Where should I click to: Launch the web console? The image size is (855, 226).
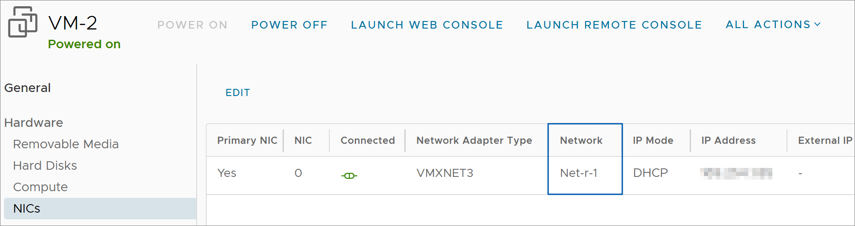pyautogui.click(x=427, y=25)
